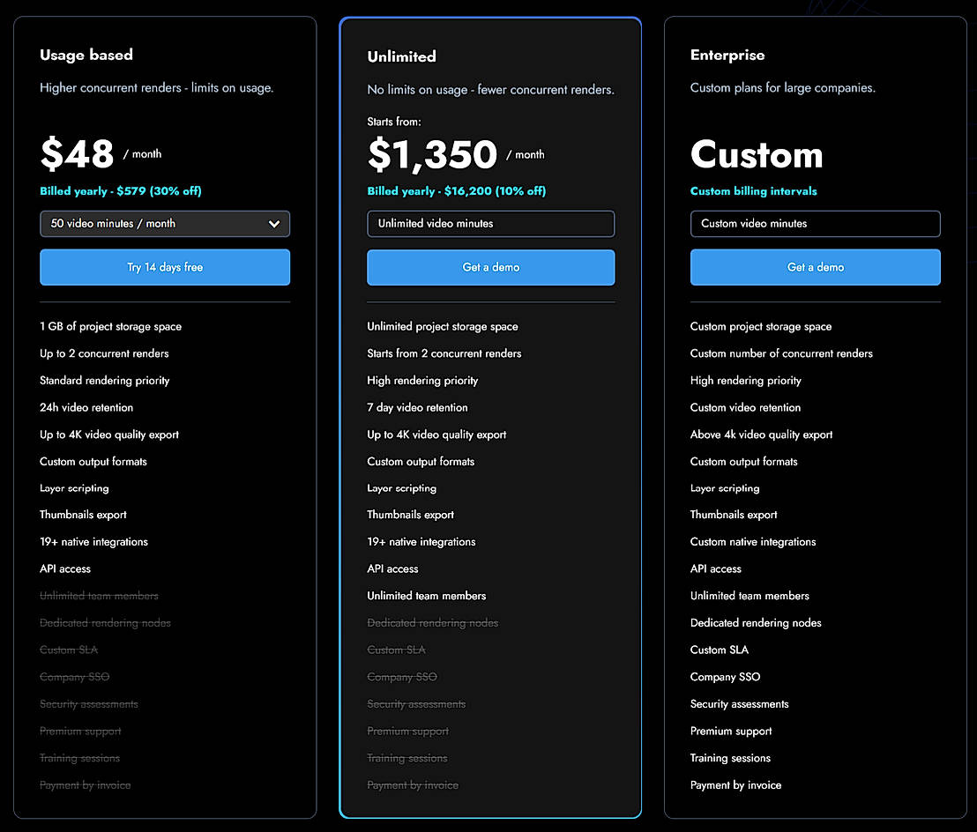Image resolution: width=977 pixels, height=832 pixels.
Task: Click 7 day video retention
Action: [x=417, y=407]
